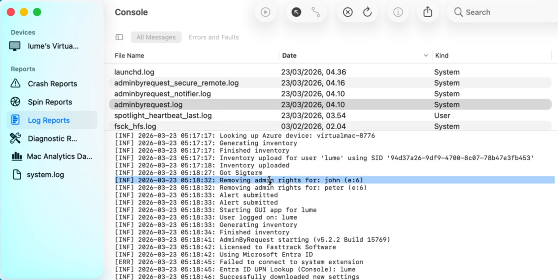
Task: Click in the Search field
Action: click(504, 12)
